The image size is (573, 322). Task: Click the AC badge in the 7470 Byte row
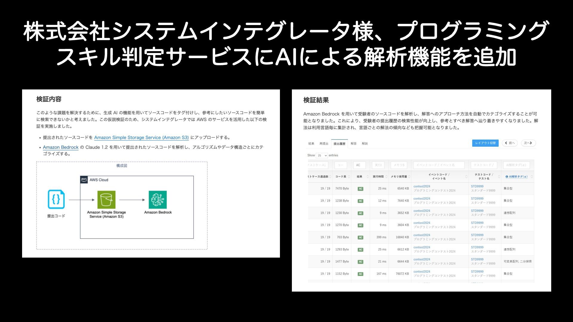click(x=361, y=189)
